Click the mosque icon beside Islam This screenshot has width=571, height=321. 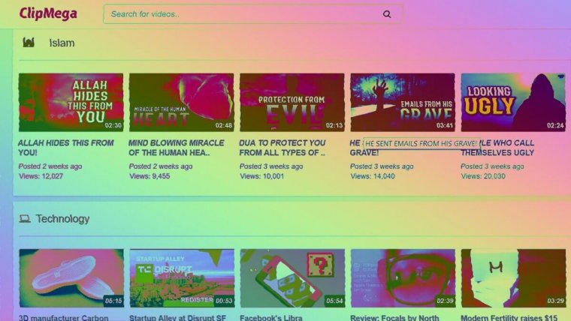[x=29, y=43]
